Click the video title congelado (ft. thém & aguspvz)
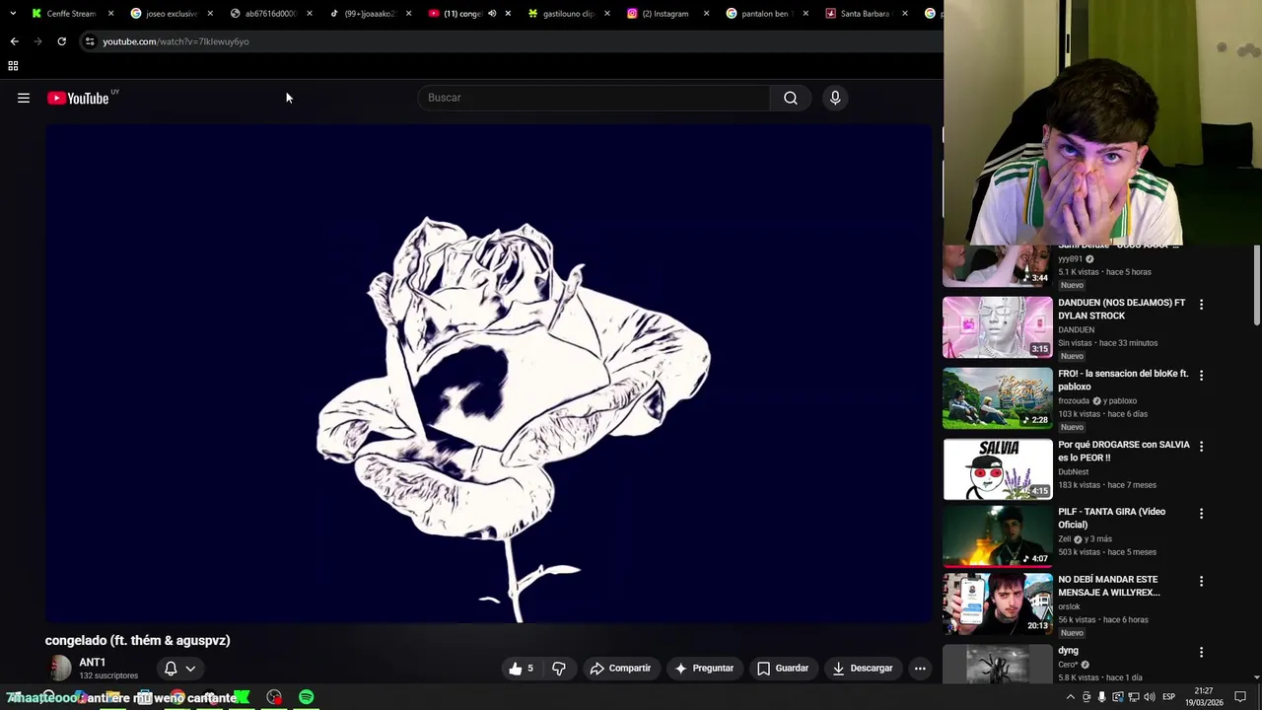This screenshot has width=1262, height=710. pyautogui.click(x=137, y=640)
